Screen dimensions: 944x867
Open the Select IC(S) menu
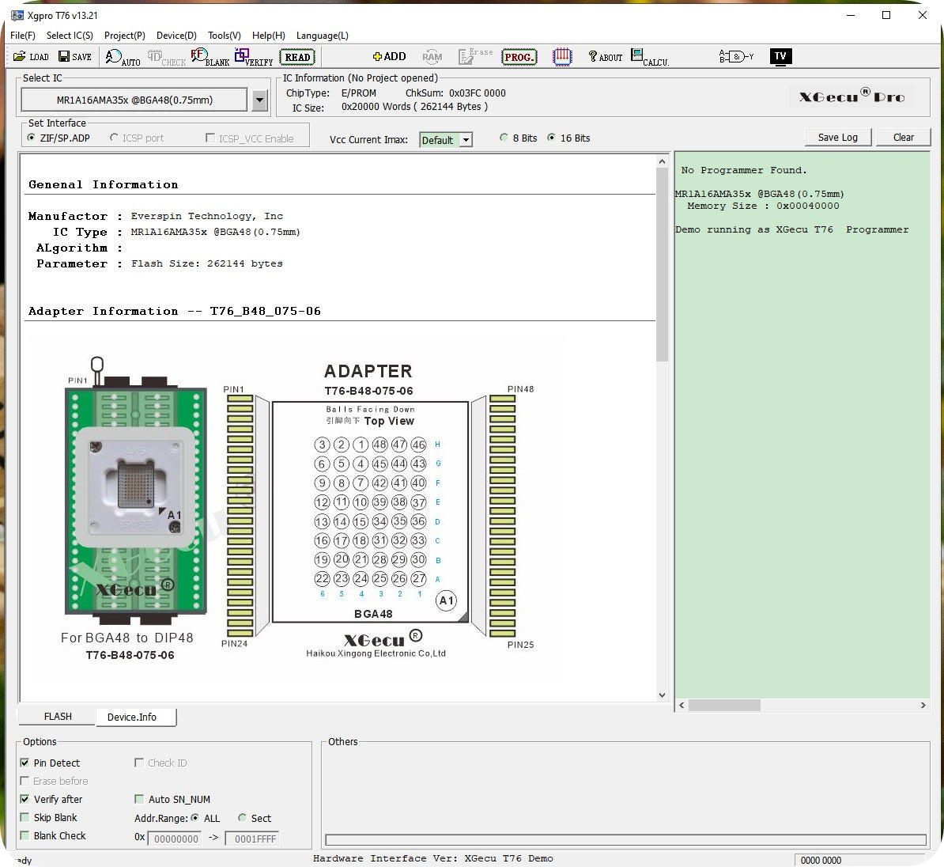tap(70, 36)
